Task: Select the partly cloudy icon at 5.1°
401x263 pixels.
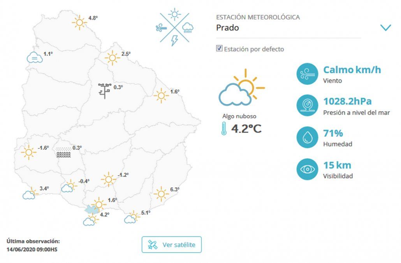Action: pos(131,217)
